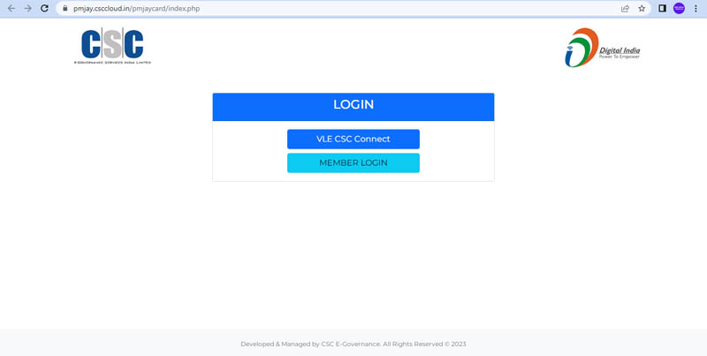The width and height of the screenshot is (707, 356).
Task: Click the share page icon
Action: pos(625,9)
